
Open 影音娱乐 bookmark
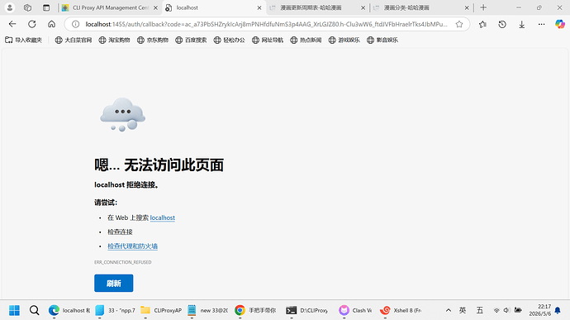[382, 40]
